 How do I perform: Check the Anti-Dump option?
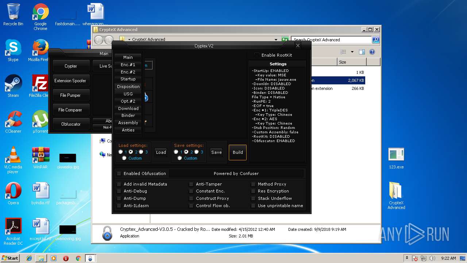click(119, 198)
